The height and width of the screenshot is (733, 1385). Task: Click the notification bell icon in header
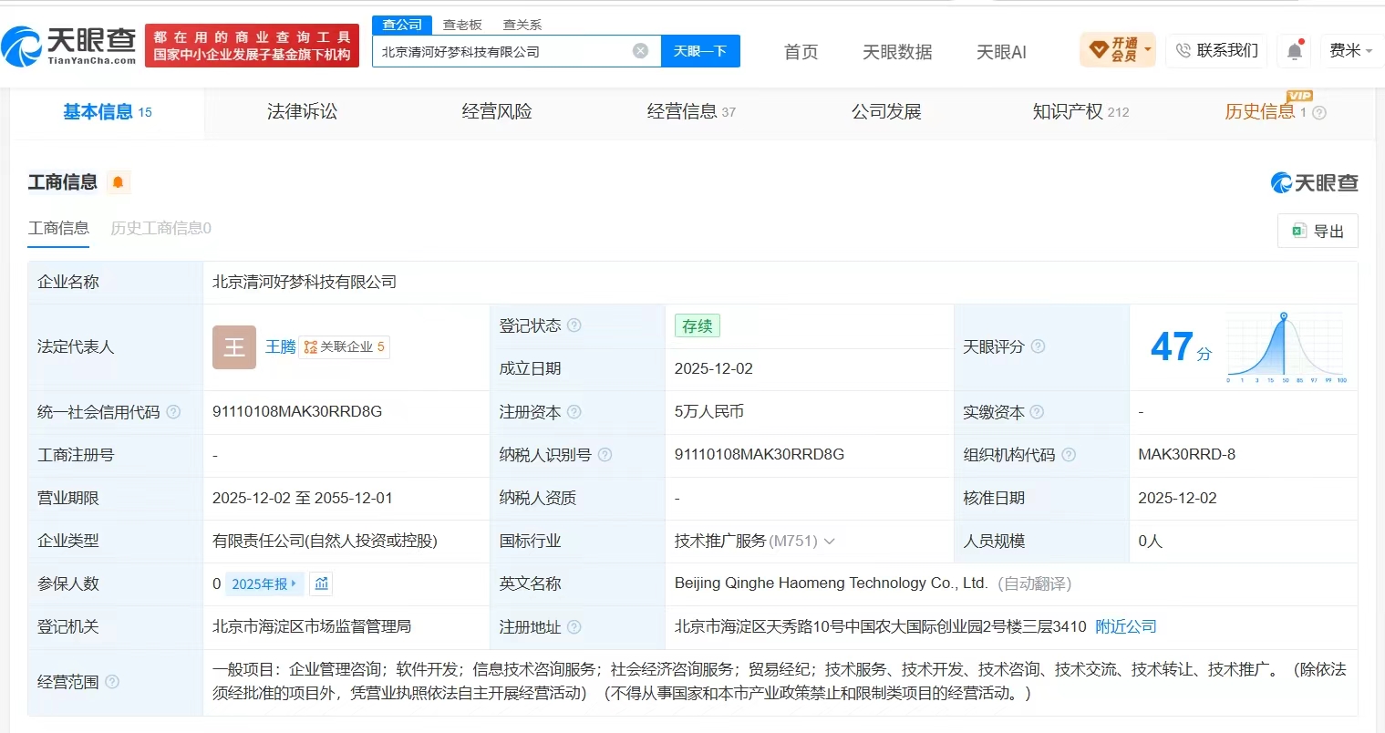pyautogui.click(x=1294, y=51)
